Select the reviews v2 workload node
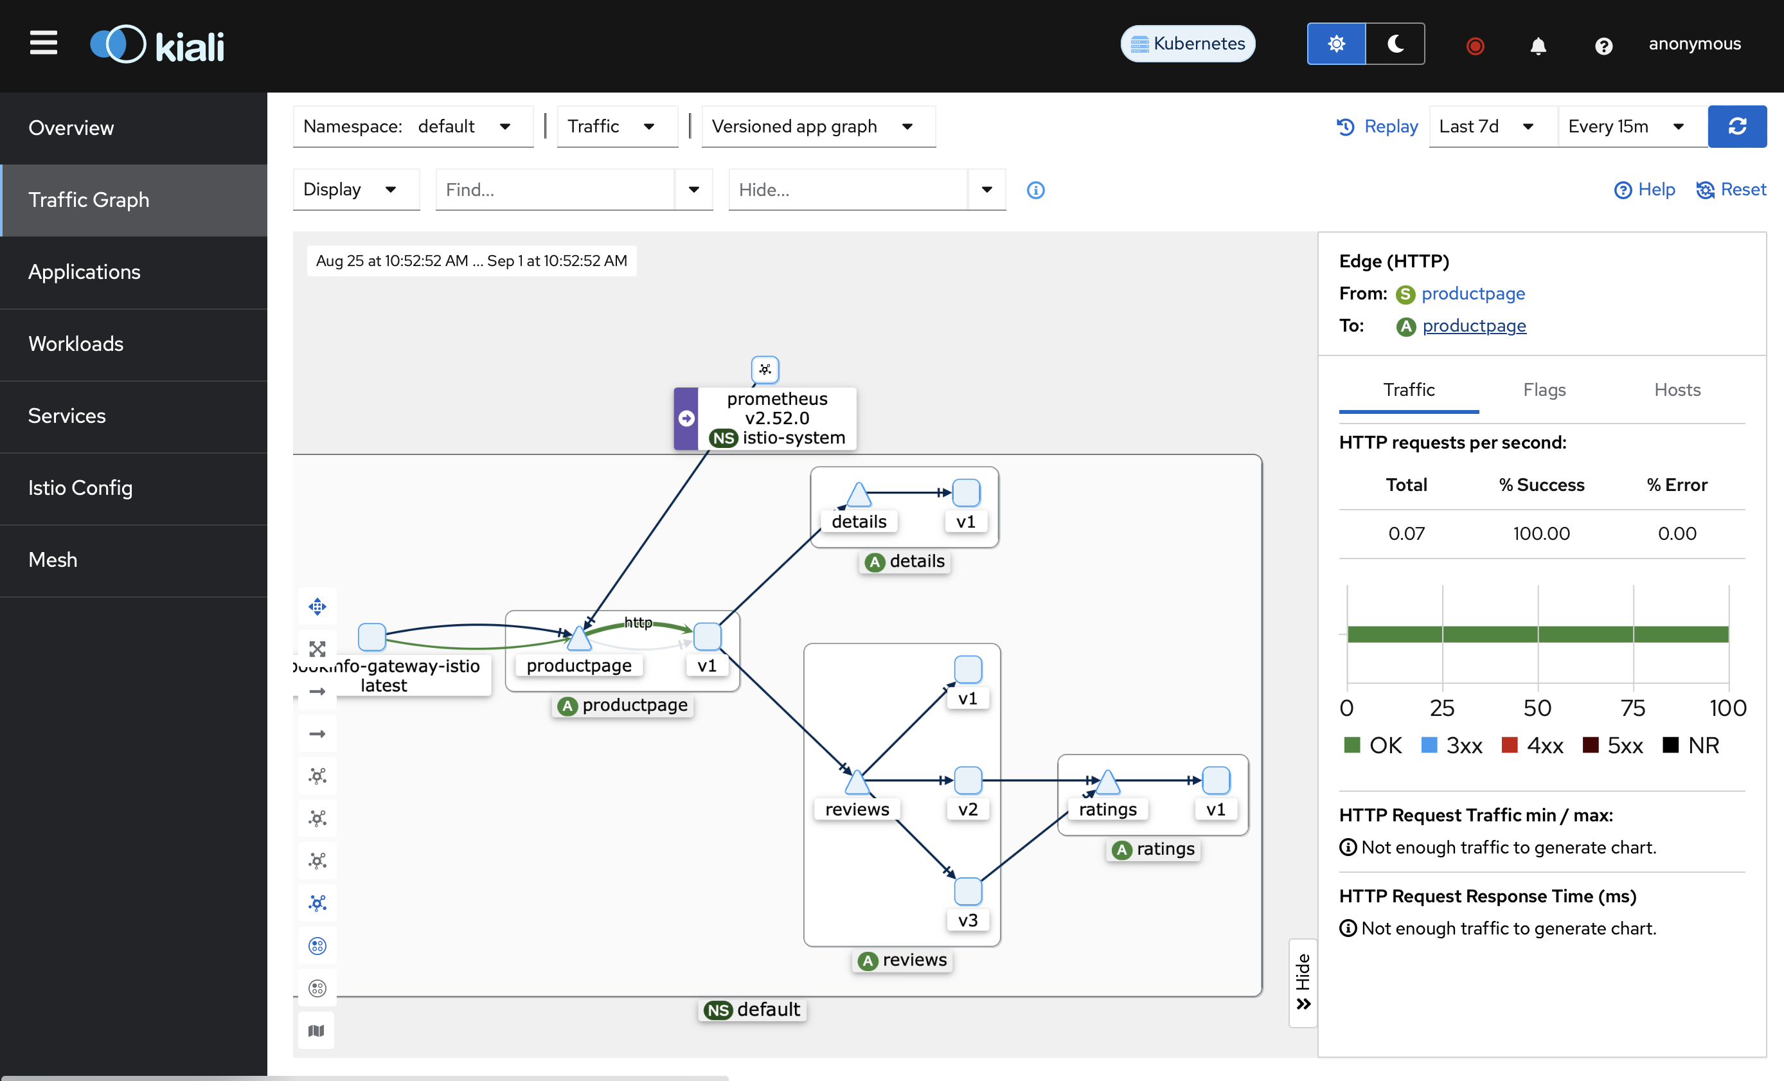This screenshot has width=1784, height=1081. point(968,780)
